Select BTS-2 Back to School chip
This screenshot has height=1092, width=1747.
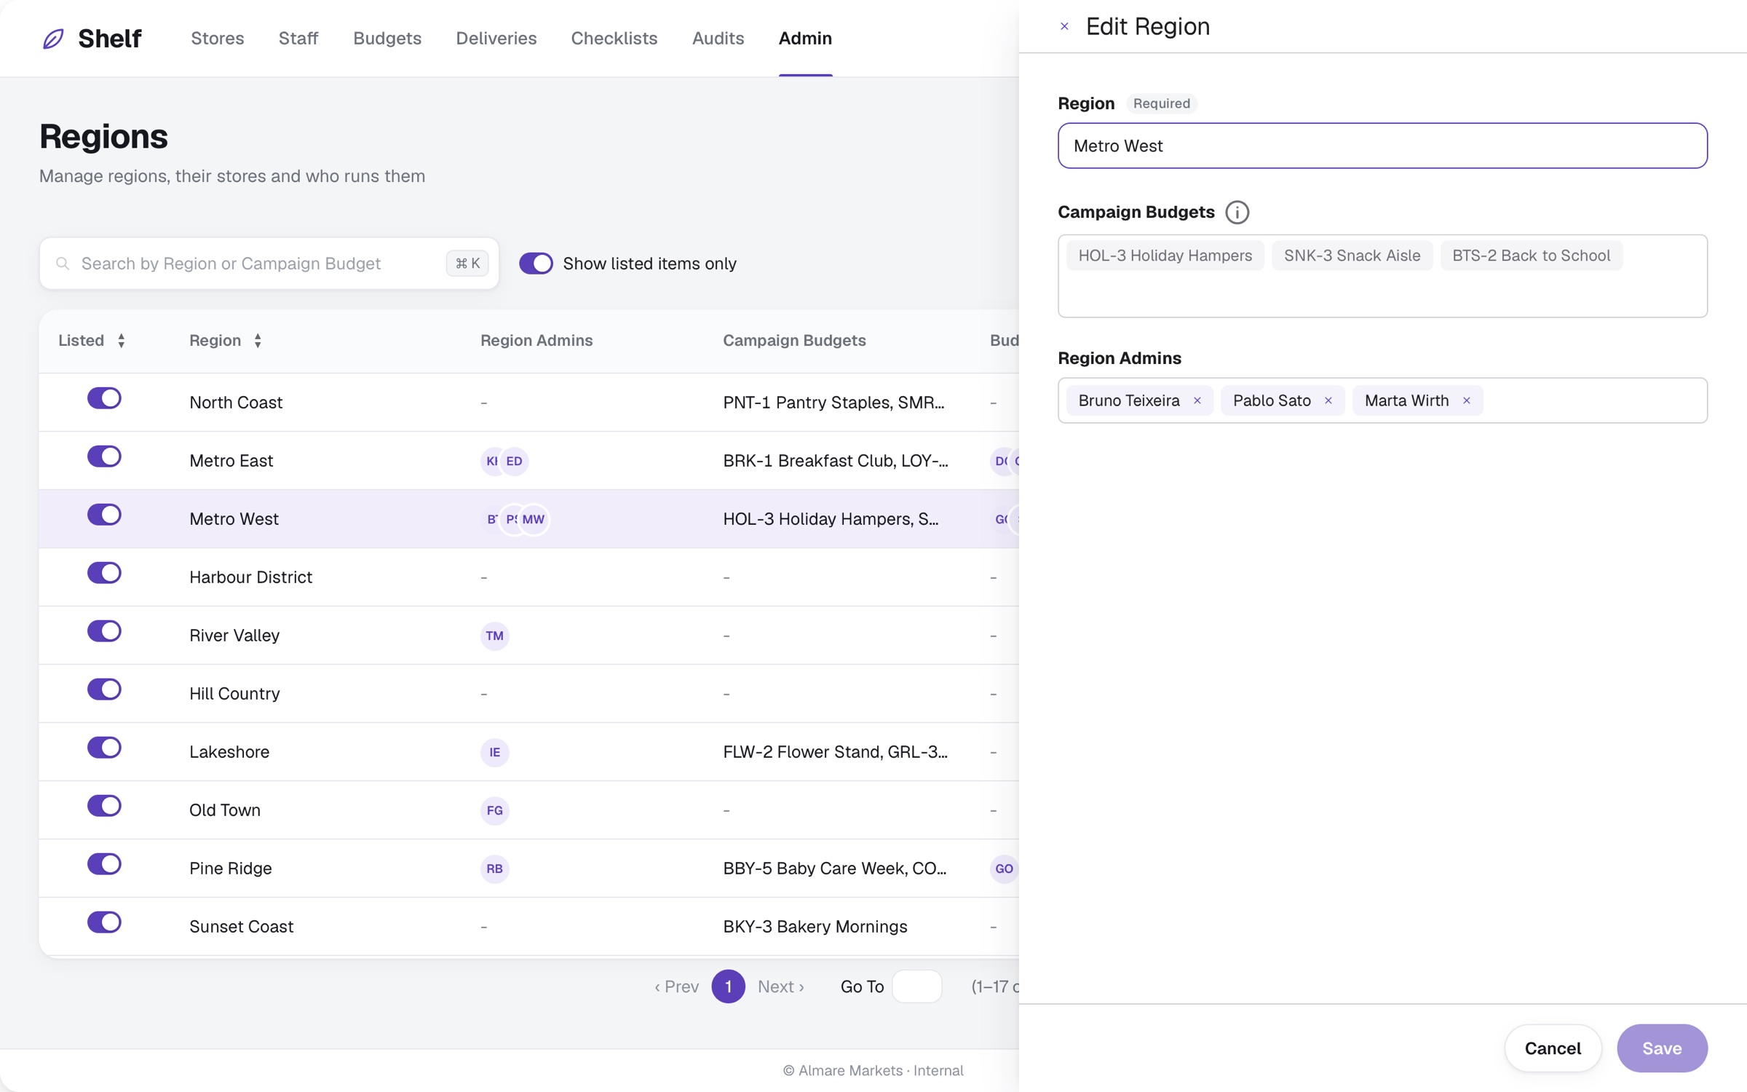point(1531,256)
